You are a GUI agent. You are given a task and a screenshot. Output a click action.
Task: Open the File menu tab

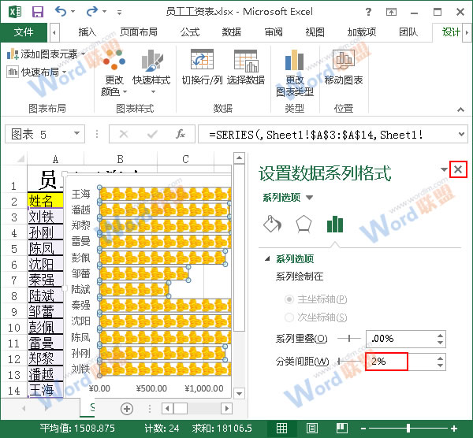[x=24, y=32]
